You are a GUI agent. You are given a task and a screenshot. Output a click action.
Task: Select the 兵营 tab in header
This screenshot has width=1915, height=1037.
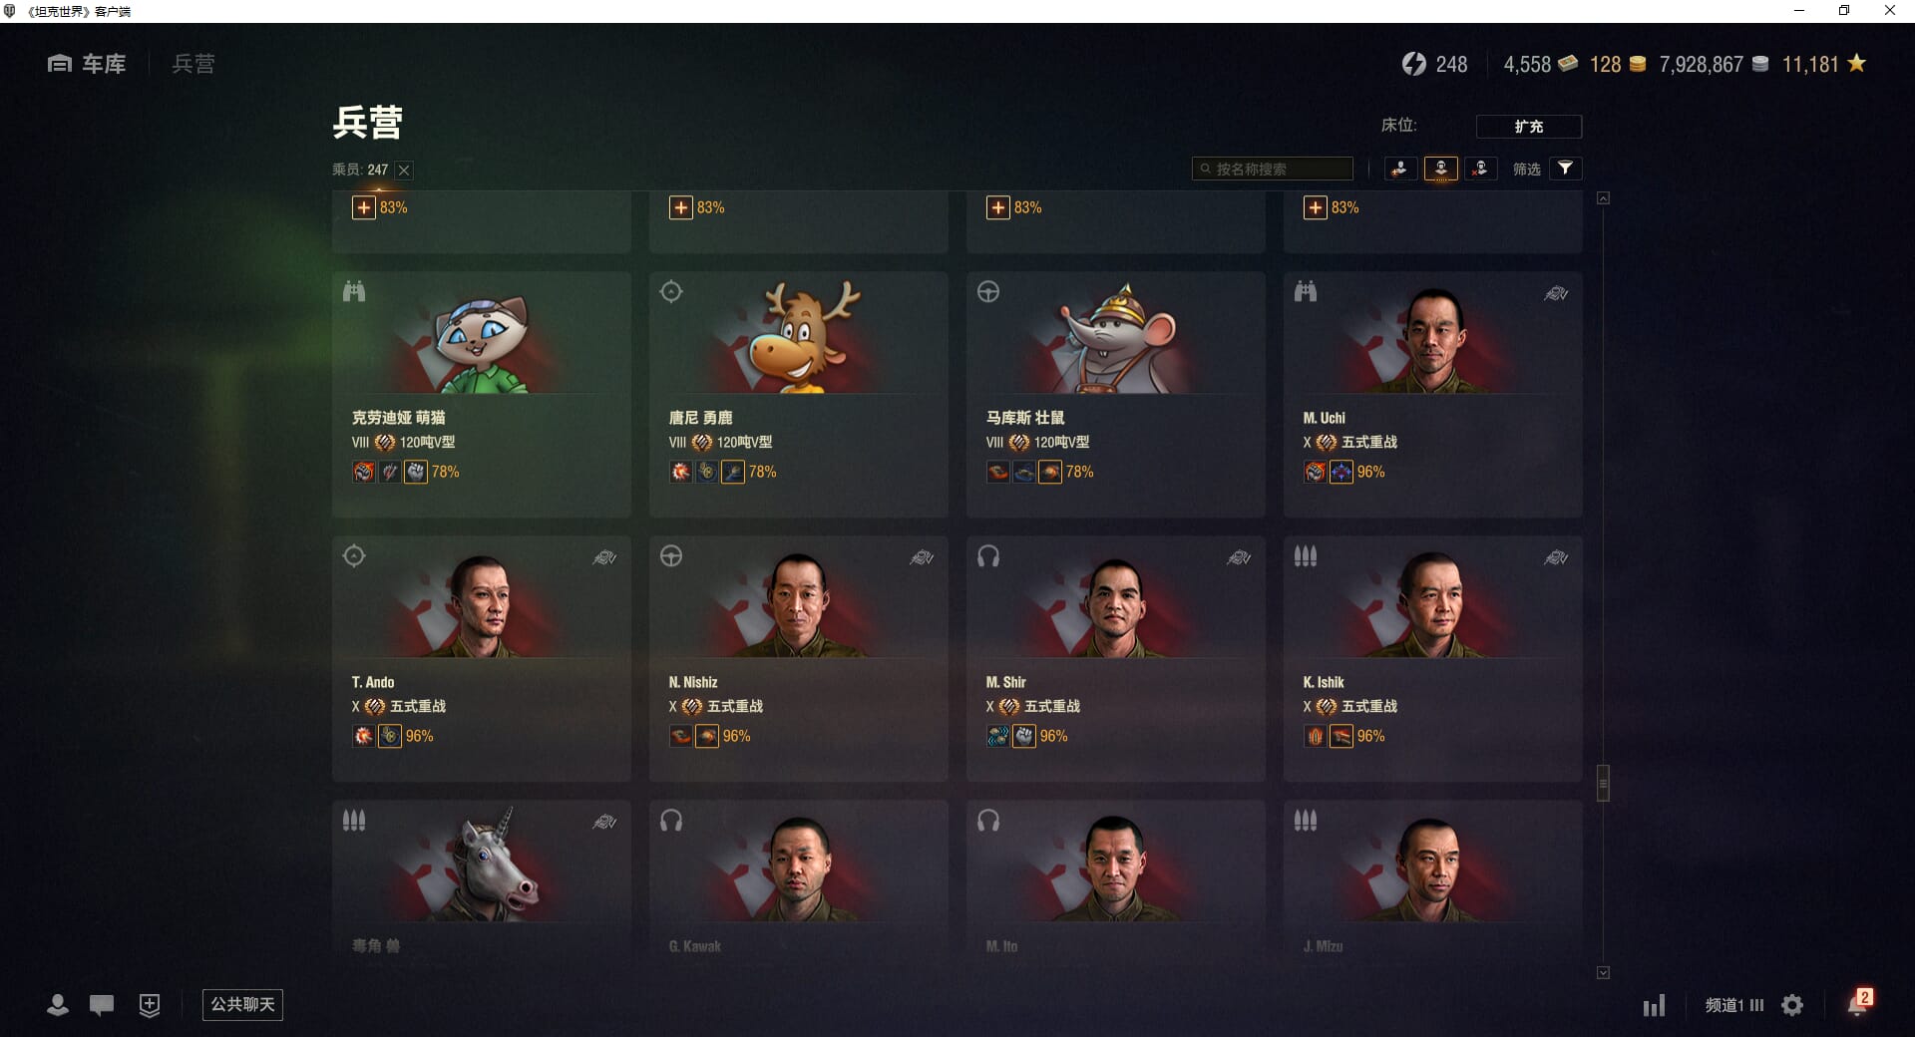[x=193, y=64]
